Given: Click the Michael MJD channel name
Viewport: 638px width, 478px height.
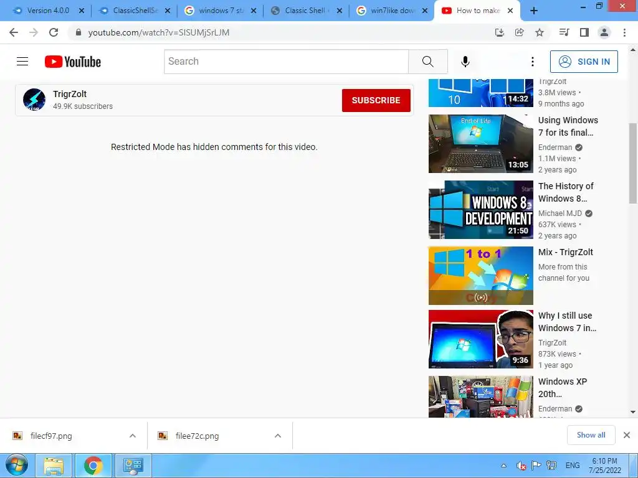Looking at the screenshot, I should (x=560, y=213).
